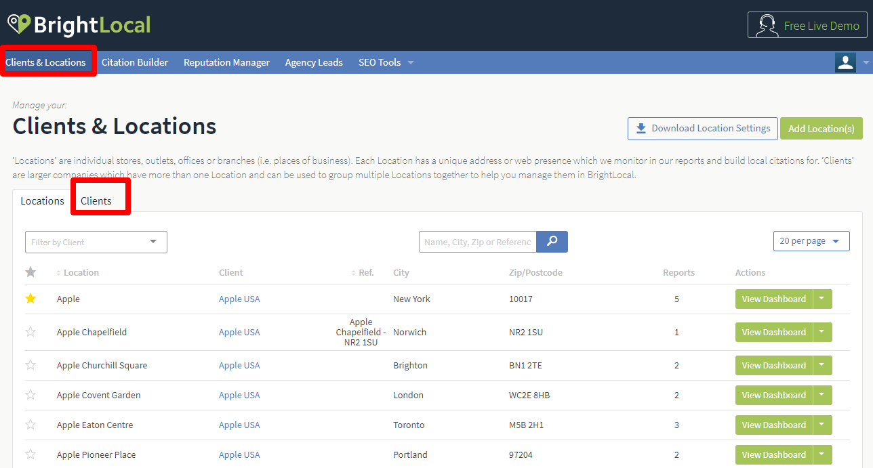Viewport: 873px width, 468px height.
Task: Navigate to Agency Leads
Action: tap(314, 62)
